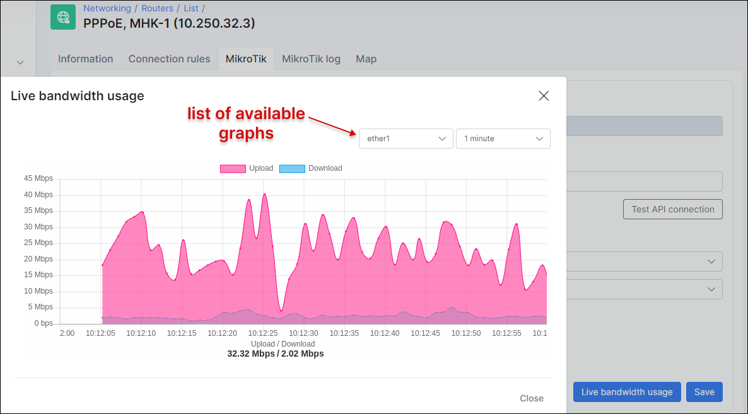This screenshot has height=414, width=748.
Task: Select the MikroTik tab
Action: click(x=246, y=59)
